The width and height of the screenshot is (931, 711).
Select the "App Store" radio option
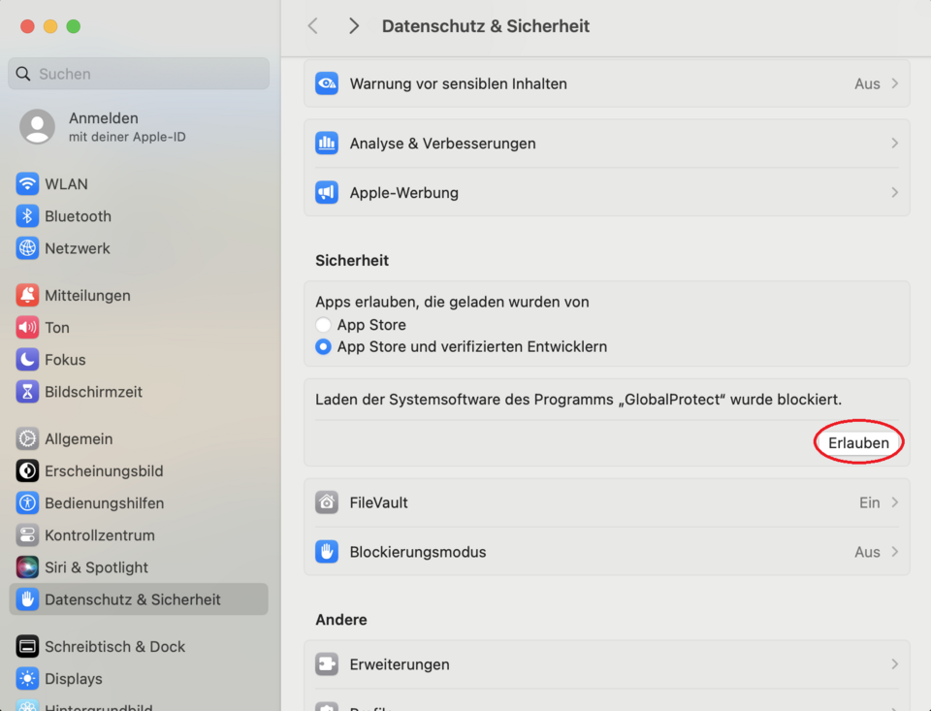pyautogui.click(x=323, y=325)
